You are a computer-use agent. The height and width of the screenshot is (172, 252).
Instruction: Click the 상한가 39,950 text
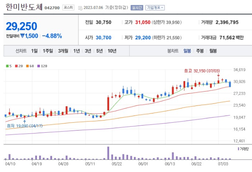(x=167, y=22)
